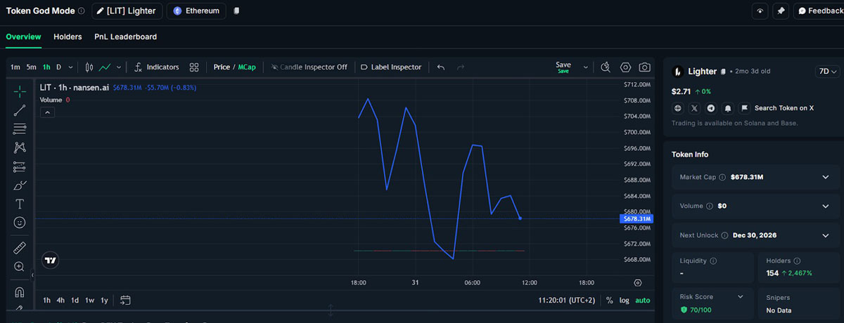Pick the text annotation tool
The height and width of the screenshot is (323, 844).
coord(20,204)
